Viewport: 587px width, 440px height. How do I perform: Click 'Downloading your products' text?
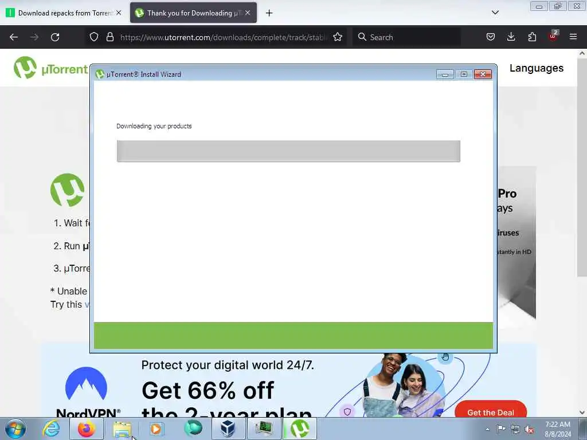(x=154, y=126)
